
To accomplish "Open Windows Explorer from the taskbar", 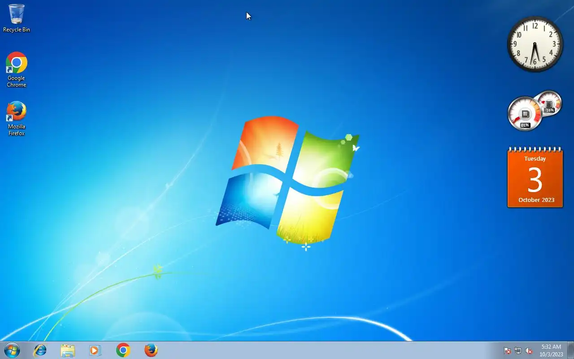I will [68, 350].
